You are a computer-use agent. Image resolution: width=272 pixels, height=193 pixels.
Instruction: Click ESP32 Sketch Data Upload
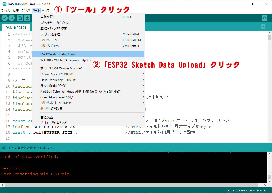[88, 54]
